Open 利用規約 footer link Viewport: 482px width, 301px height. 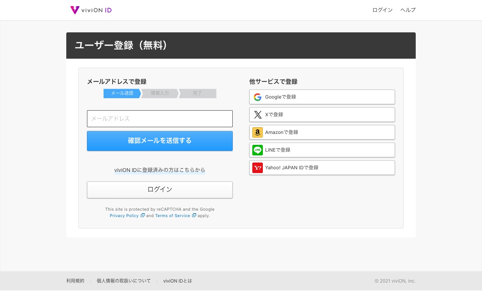tap(75, 281)
